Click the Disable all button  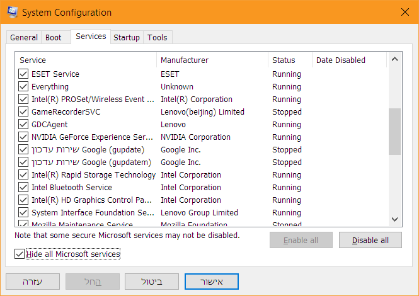[x=370, y=240]
